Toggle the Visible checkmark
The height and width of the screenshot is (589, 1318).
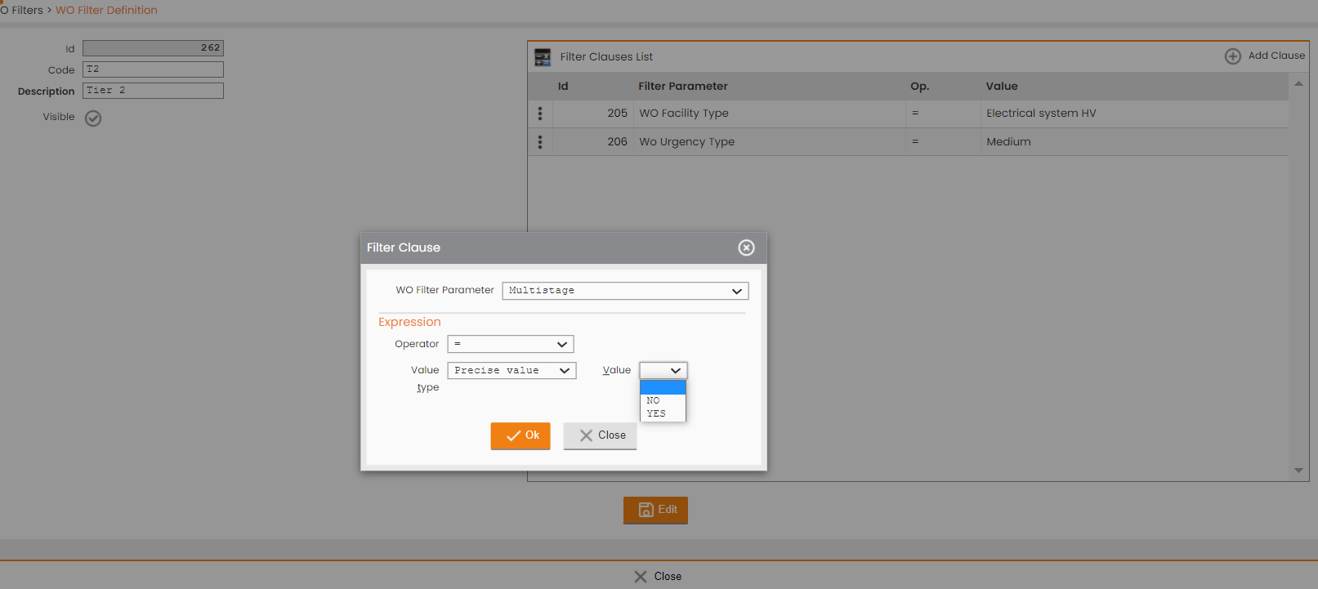(x=93, y=118)
